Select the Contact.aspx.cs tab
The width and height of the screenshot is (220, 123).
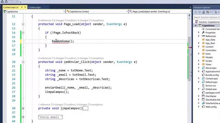pos(11,7)
